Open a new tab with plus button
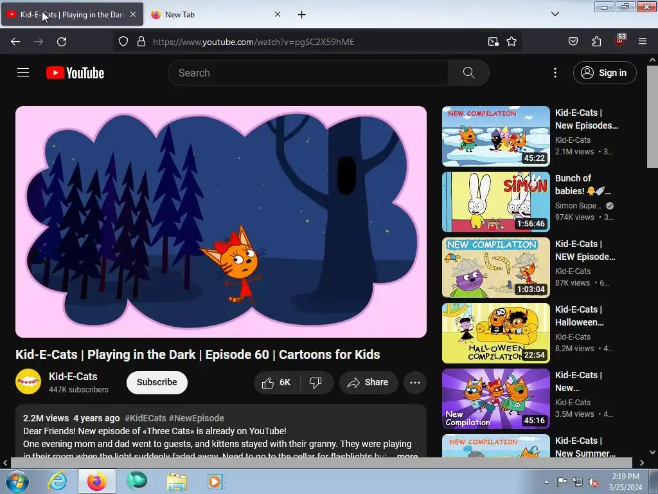This screenshot has height=494, width=658. tap(302, 15)
